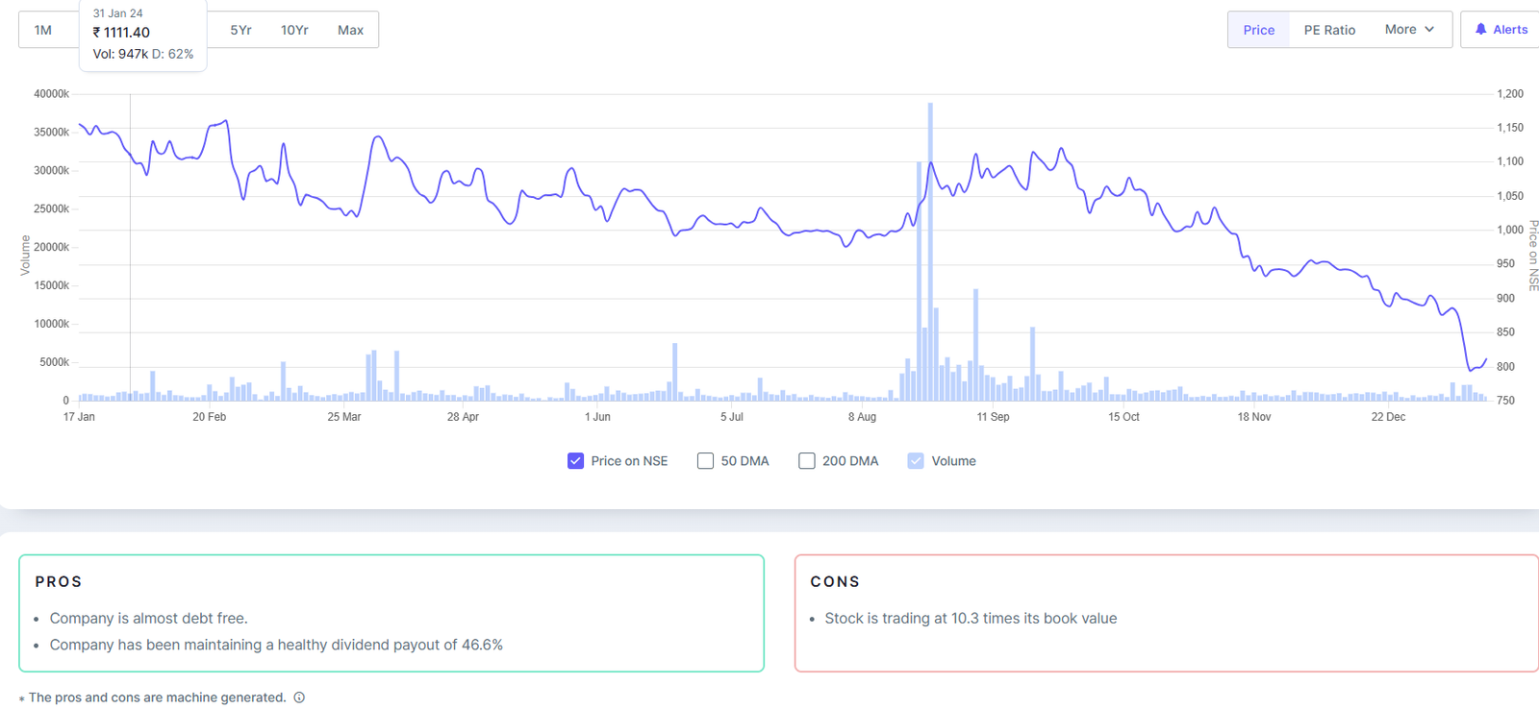1539x709 pixels.
Task: Open Alerts with the bell button
Action: point(1501,30)
